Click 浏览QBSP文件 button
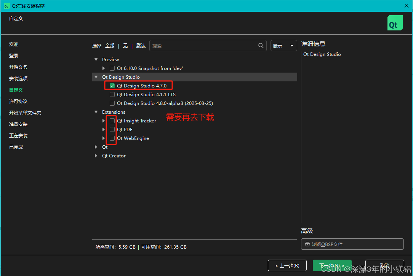Image resolution: width=413 pixels, height=276 pixels. pos(352,244)
